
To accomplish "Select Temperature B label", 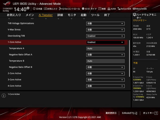I will (17, 61).
